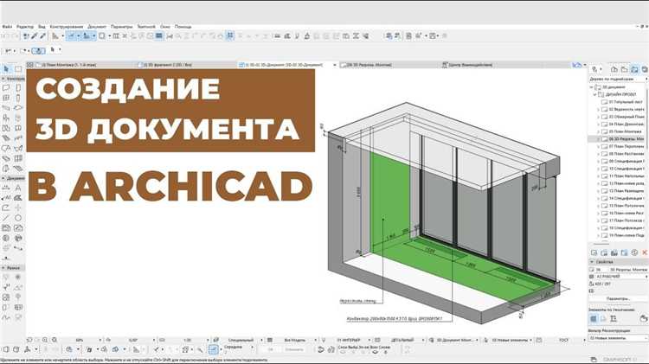Screen dimensions: 649x364
Task: Select the Arrow tool in the toolbox
Action: point(6,68)
